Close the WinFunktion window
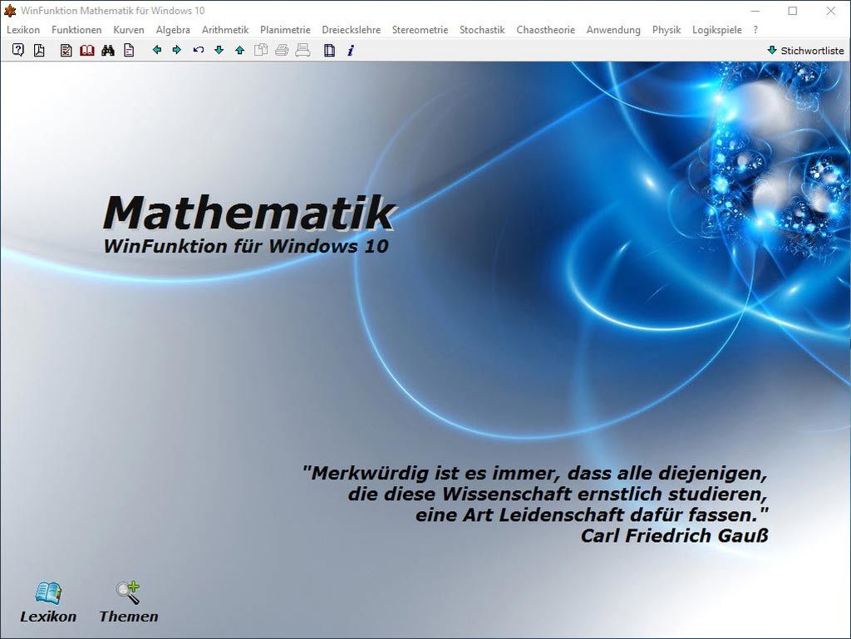 830,11
